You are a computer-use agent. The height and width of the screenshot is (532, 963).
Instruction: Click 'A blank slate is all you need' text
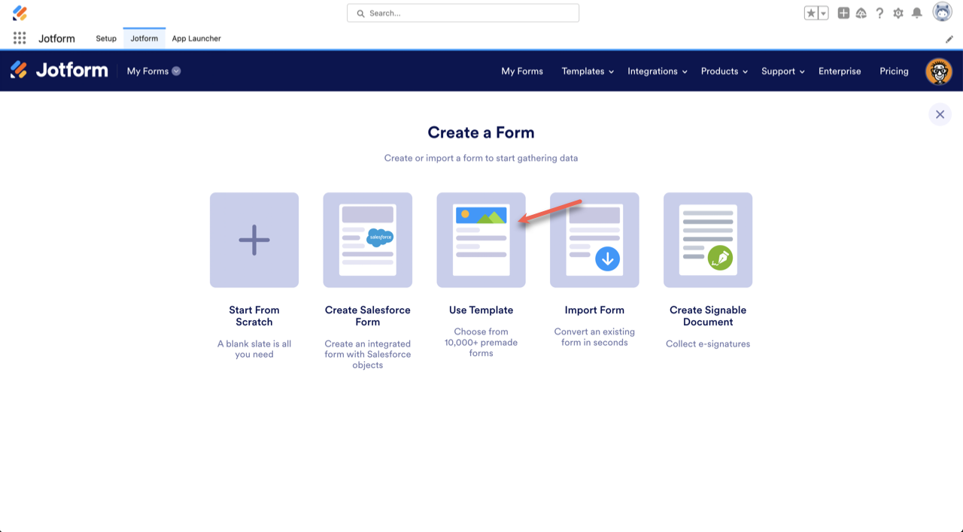(x=254, y=349)
